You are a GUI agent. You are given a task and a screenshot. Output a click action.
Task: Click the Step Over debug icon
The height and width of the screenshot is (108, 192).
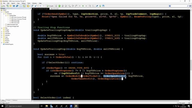(73, 6)
